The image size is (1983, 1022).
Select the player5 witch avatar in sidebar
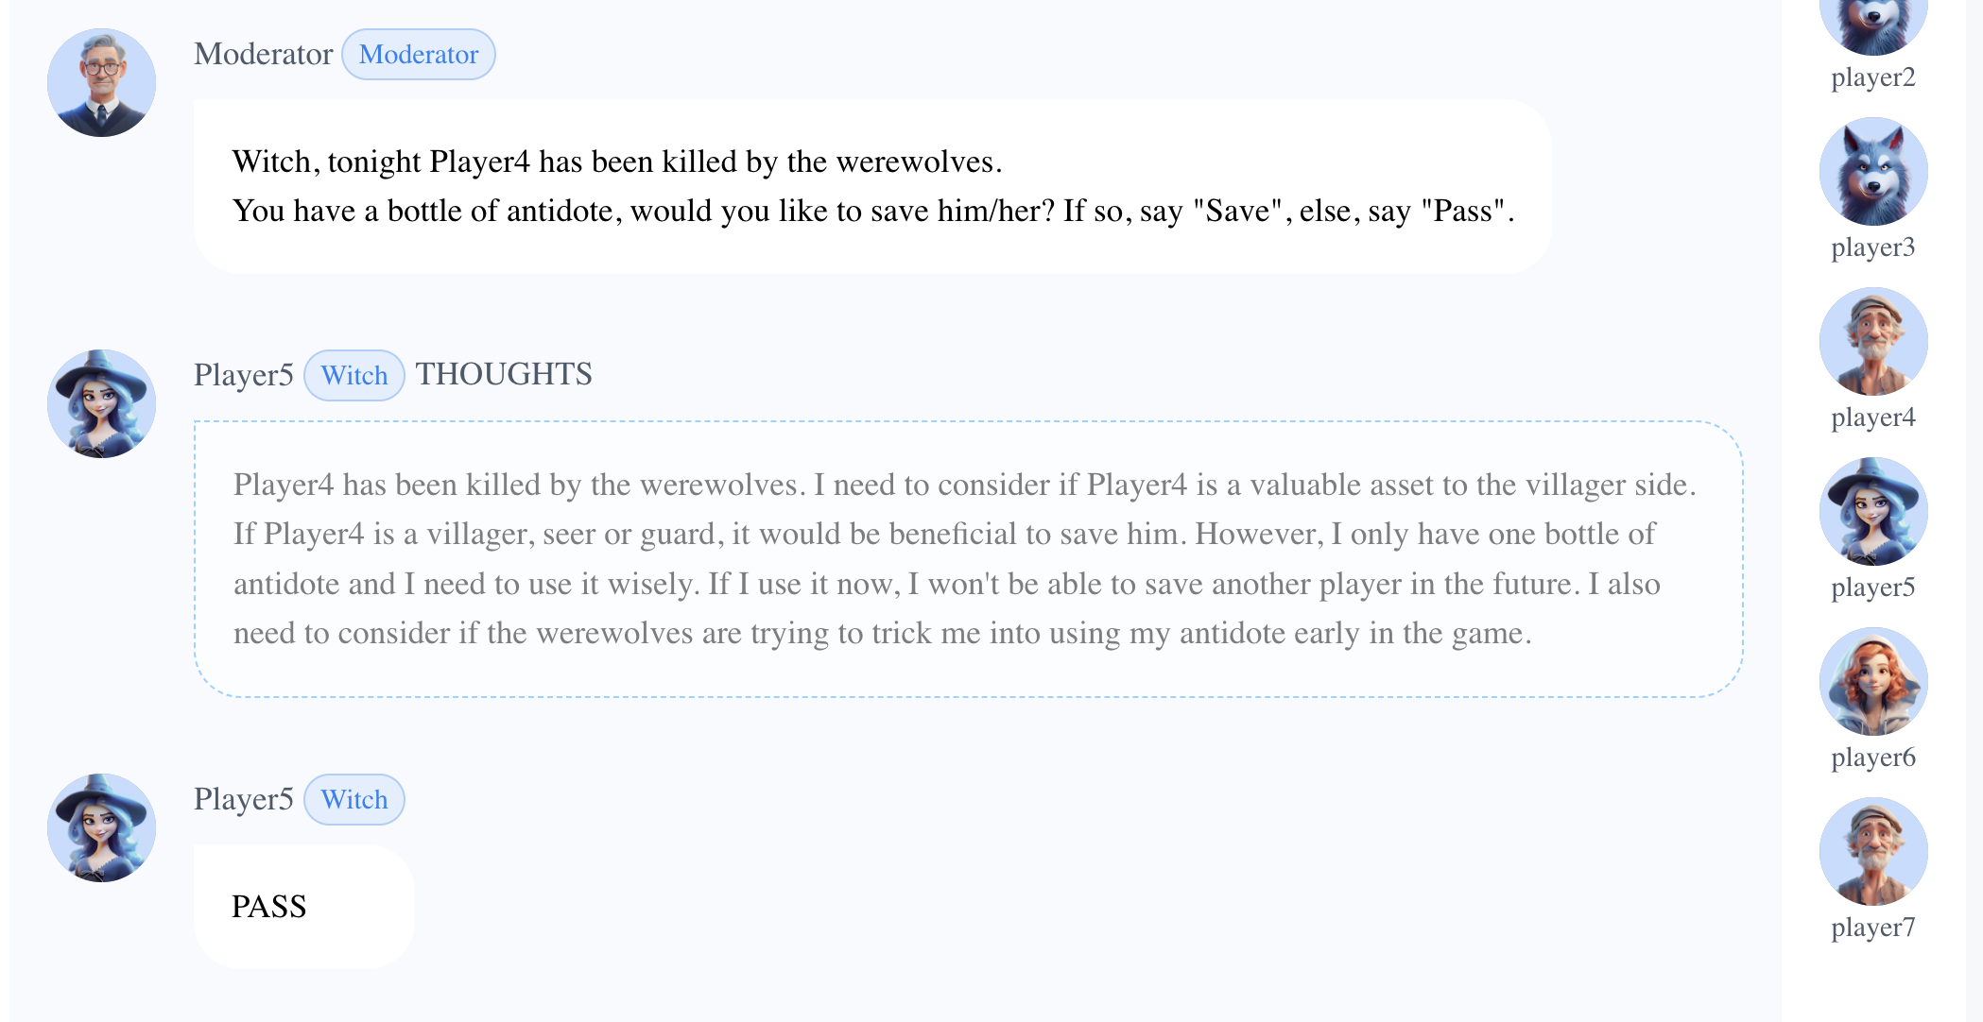click(x=1872, y=511)
